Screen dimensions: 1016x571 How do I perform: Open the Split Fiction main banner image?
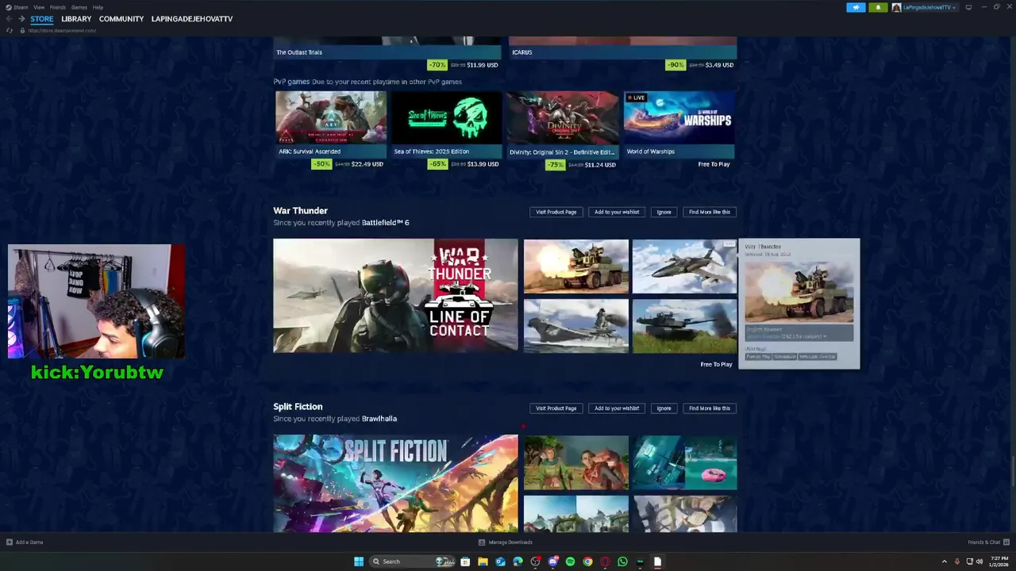tap(395, 483)
